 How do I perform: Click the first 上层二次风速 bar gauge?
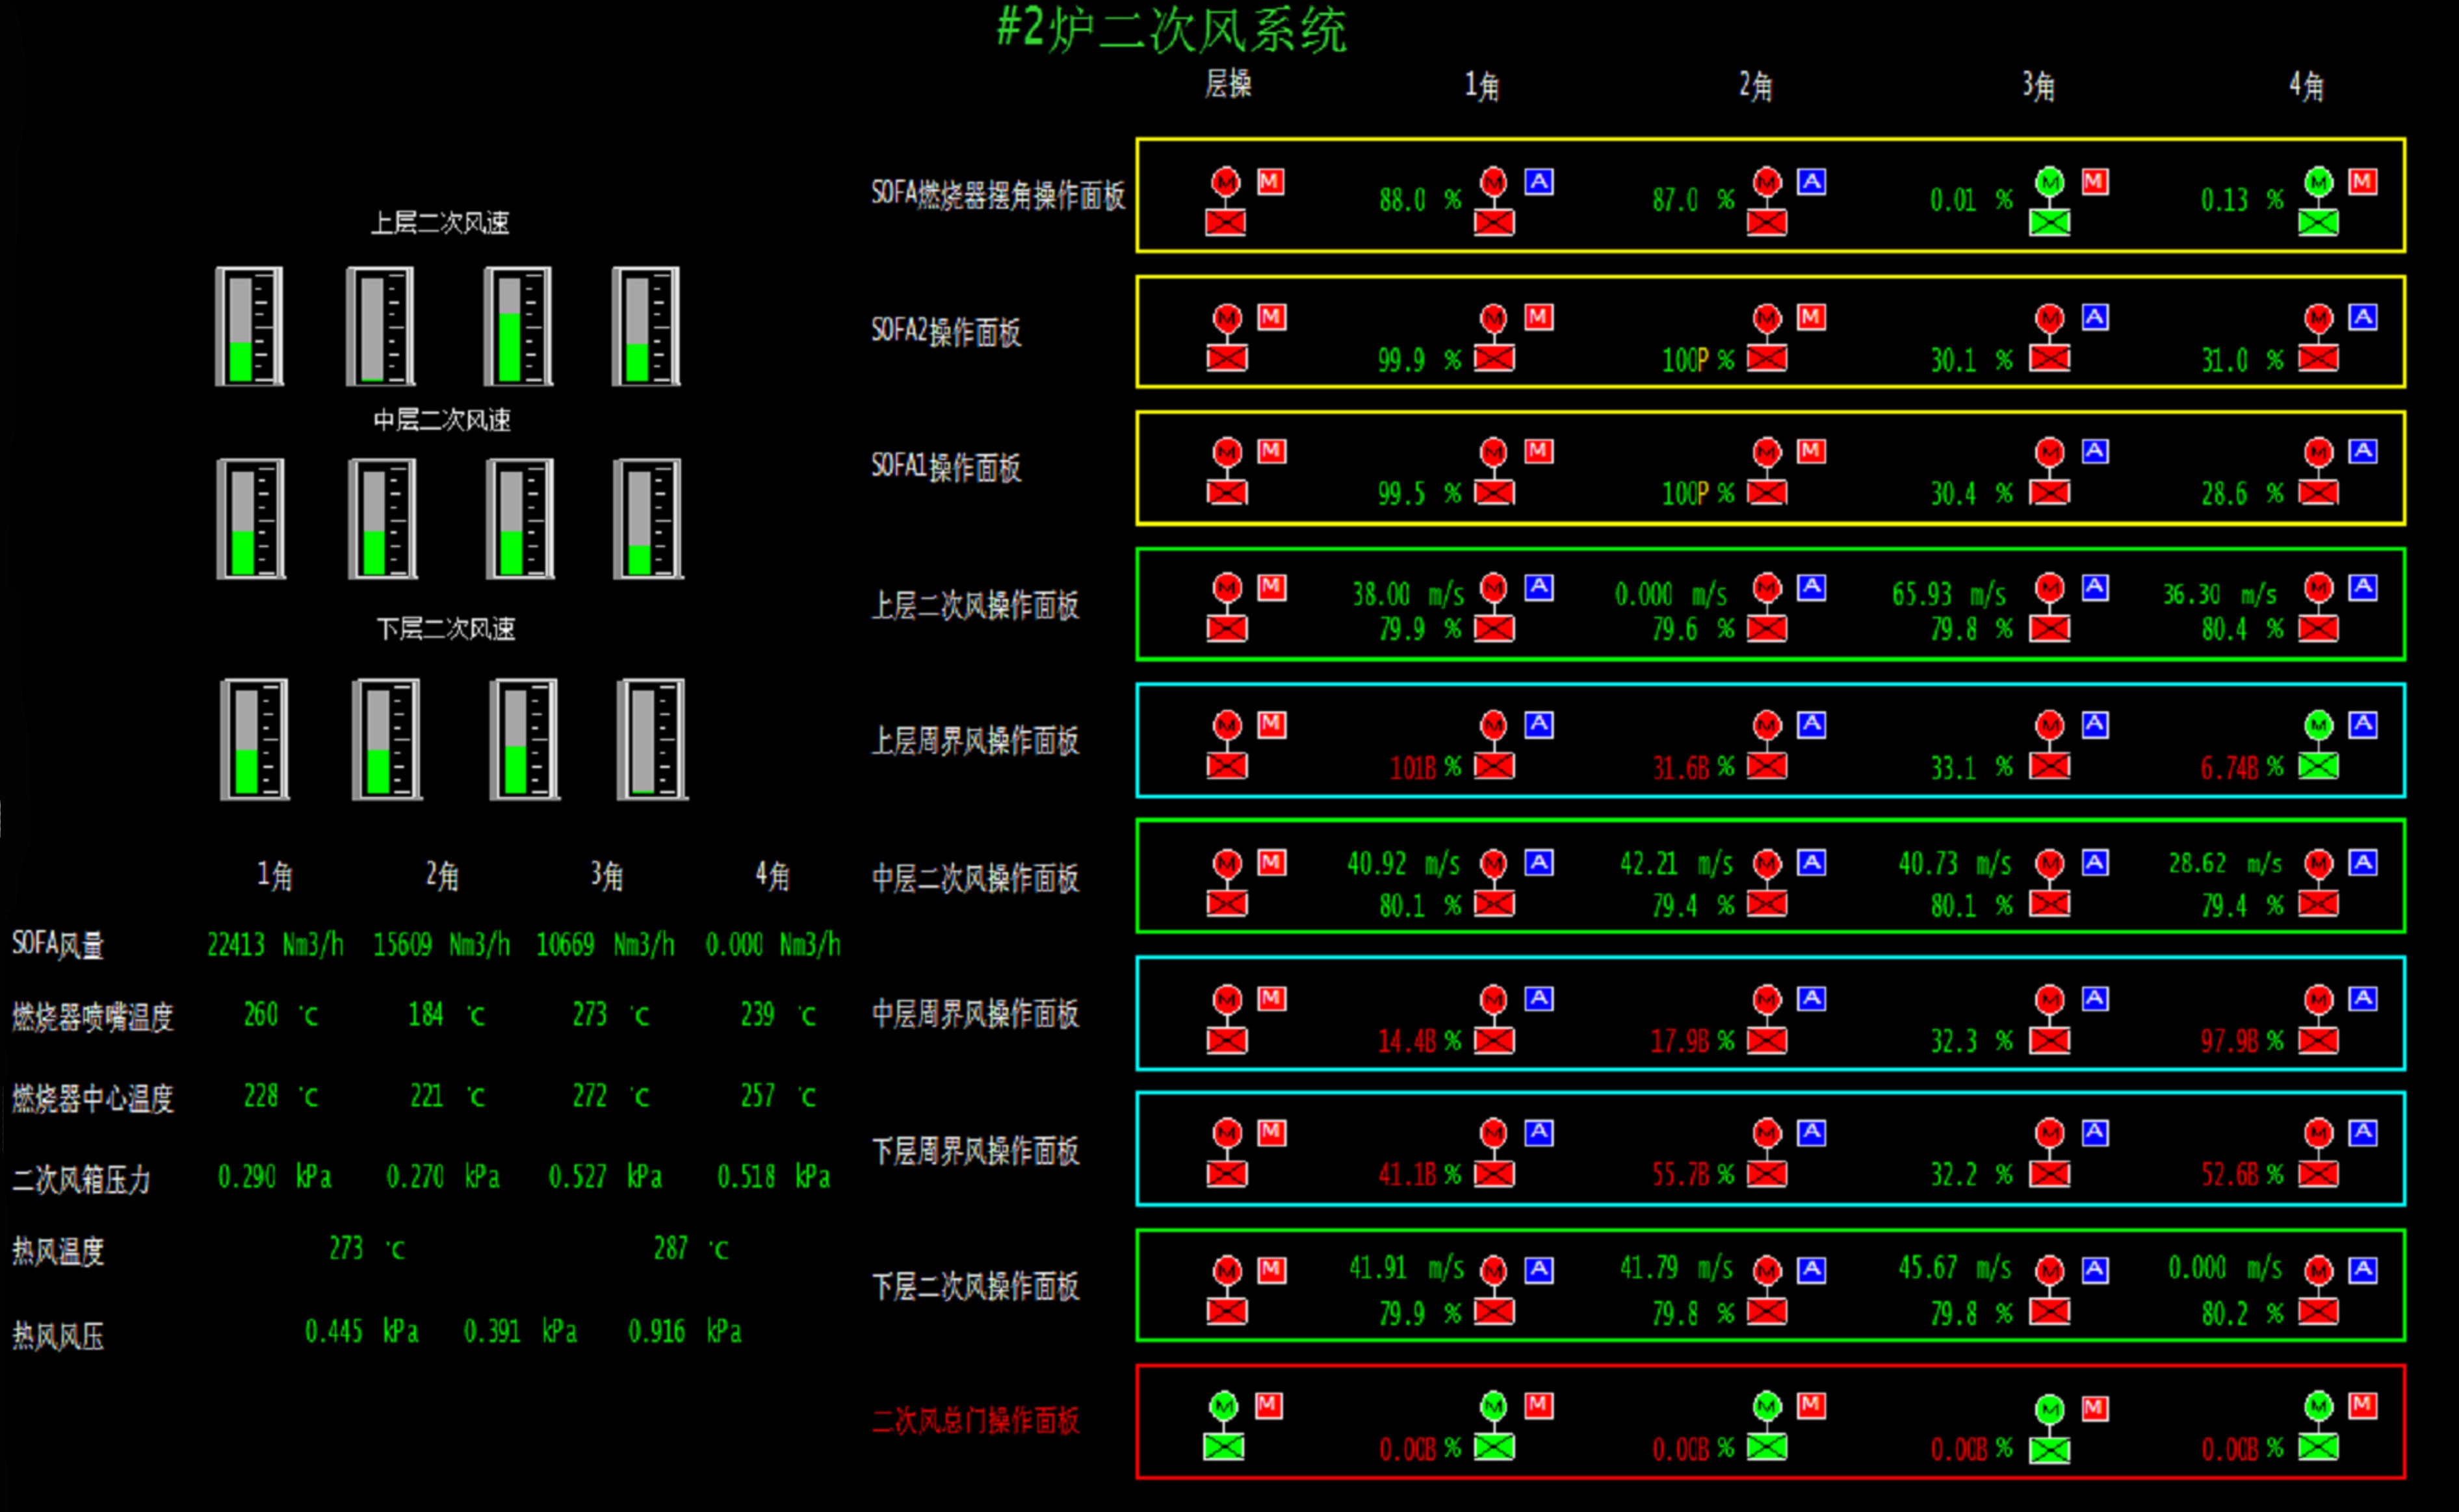[249, 326]
